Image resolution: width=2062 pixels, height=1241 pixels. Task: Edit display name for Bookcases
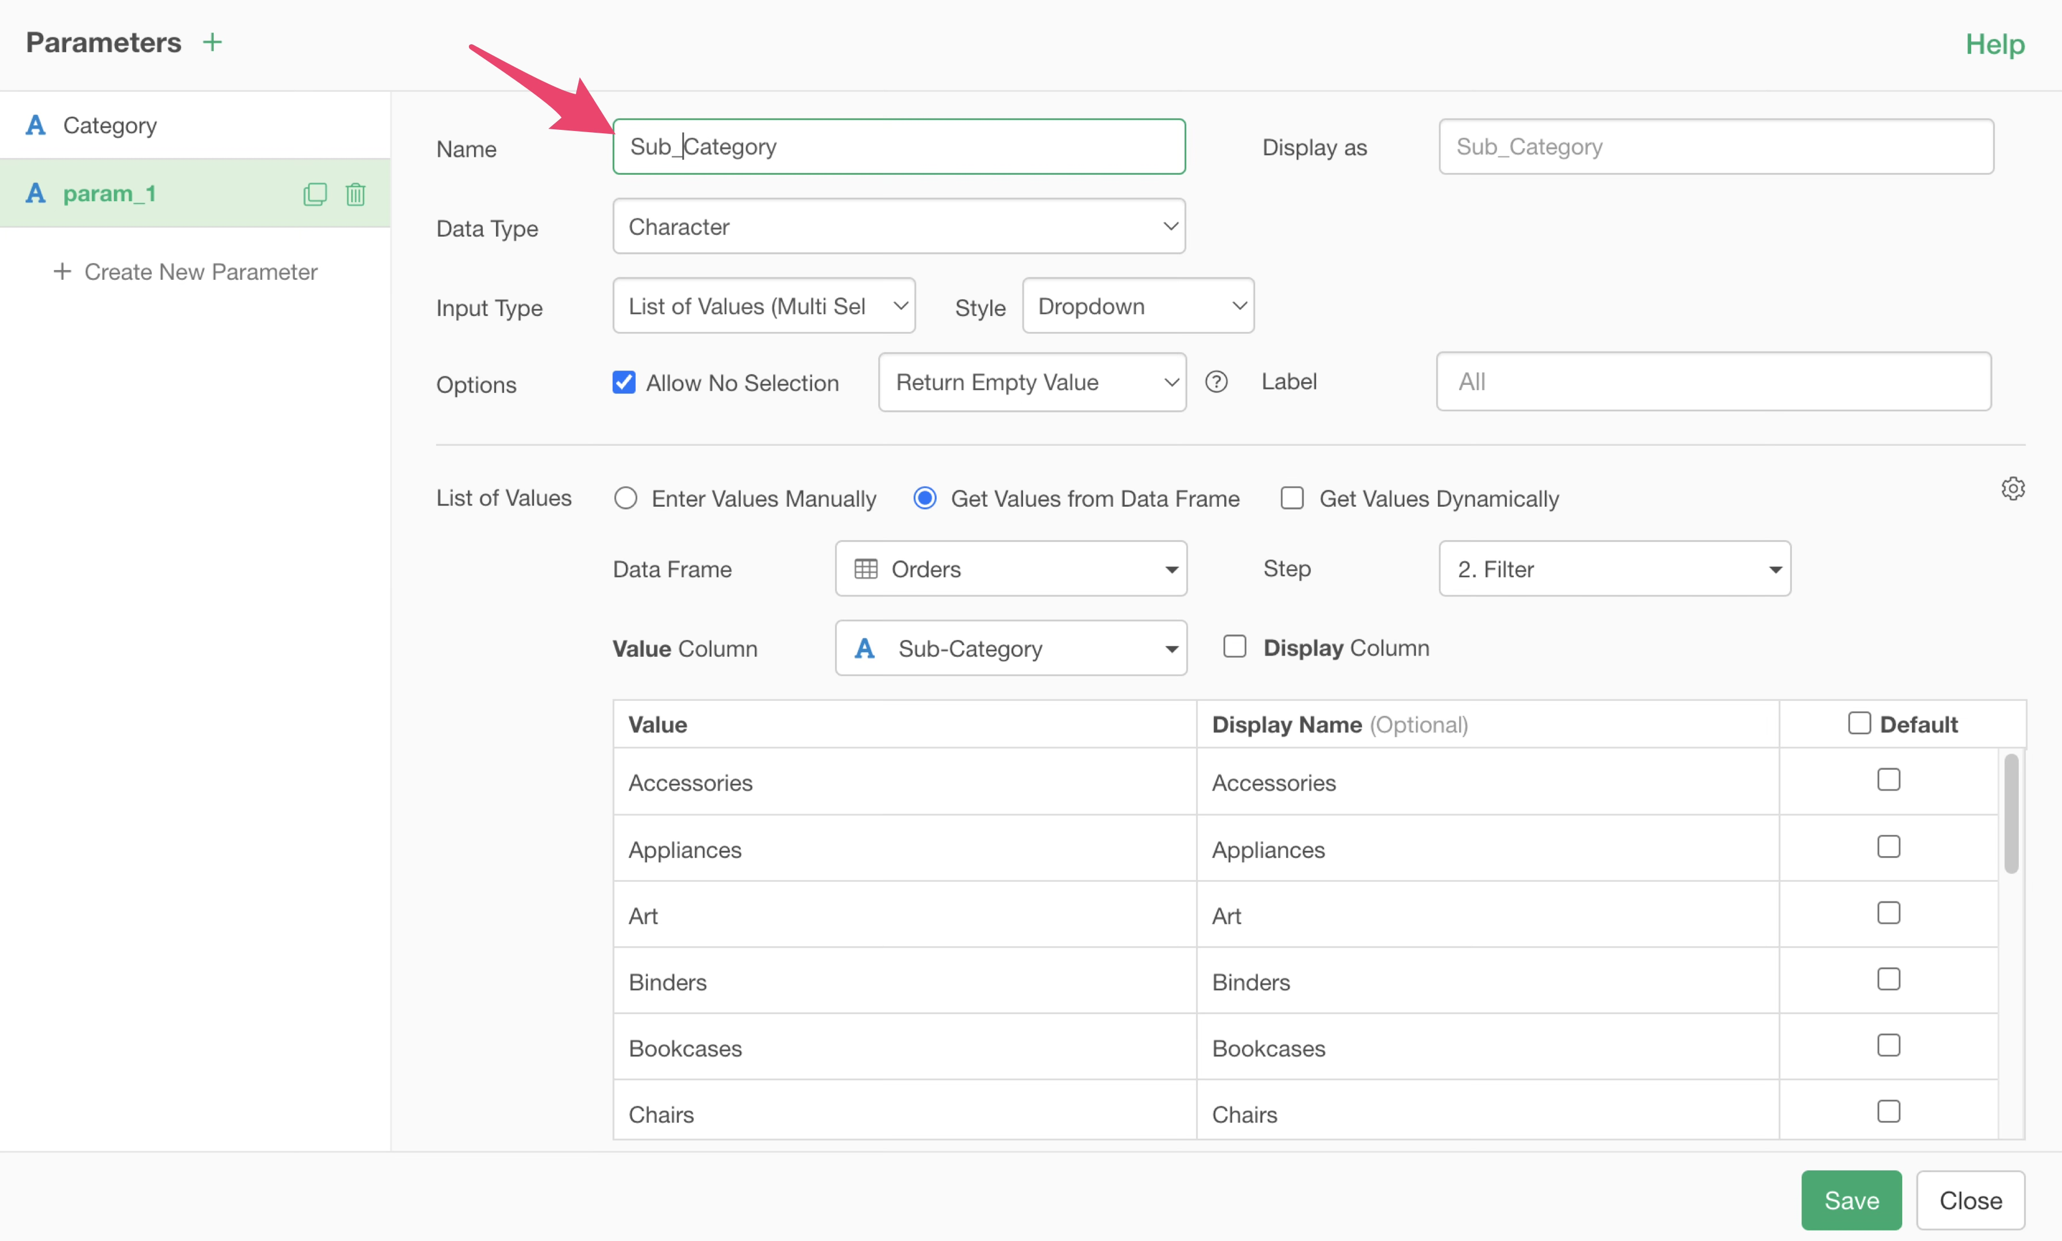[x=1487, y=1047]
